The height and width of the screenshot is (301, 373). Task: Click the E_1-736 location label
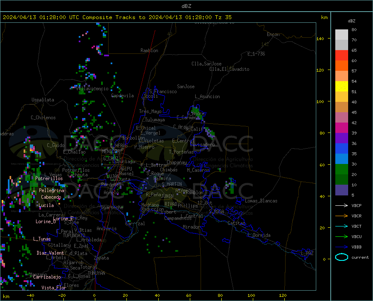256,54
